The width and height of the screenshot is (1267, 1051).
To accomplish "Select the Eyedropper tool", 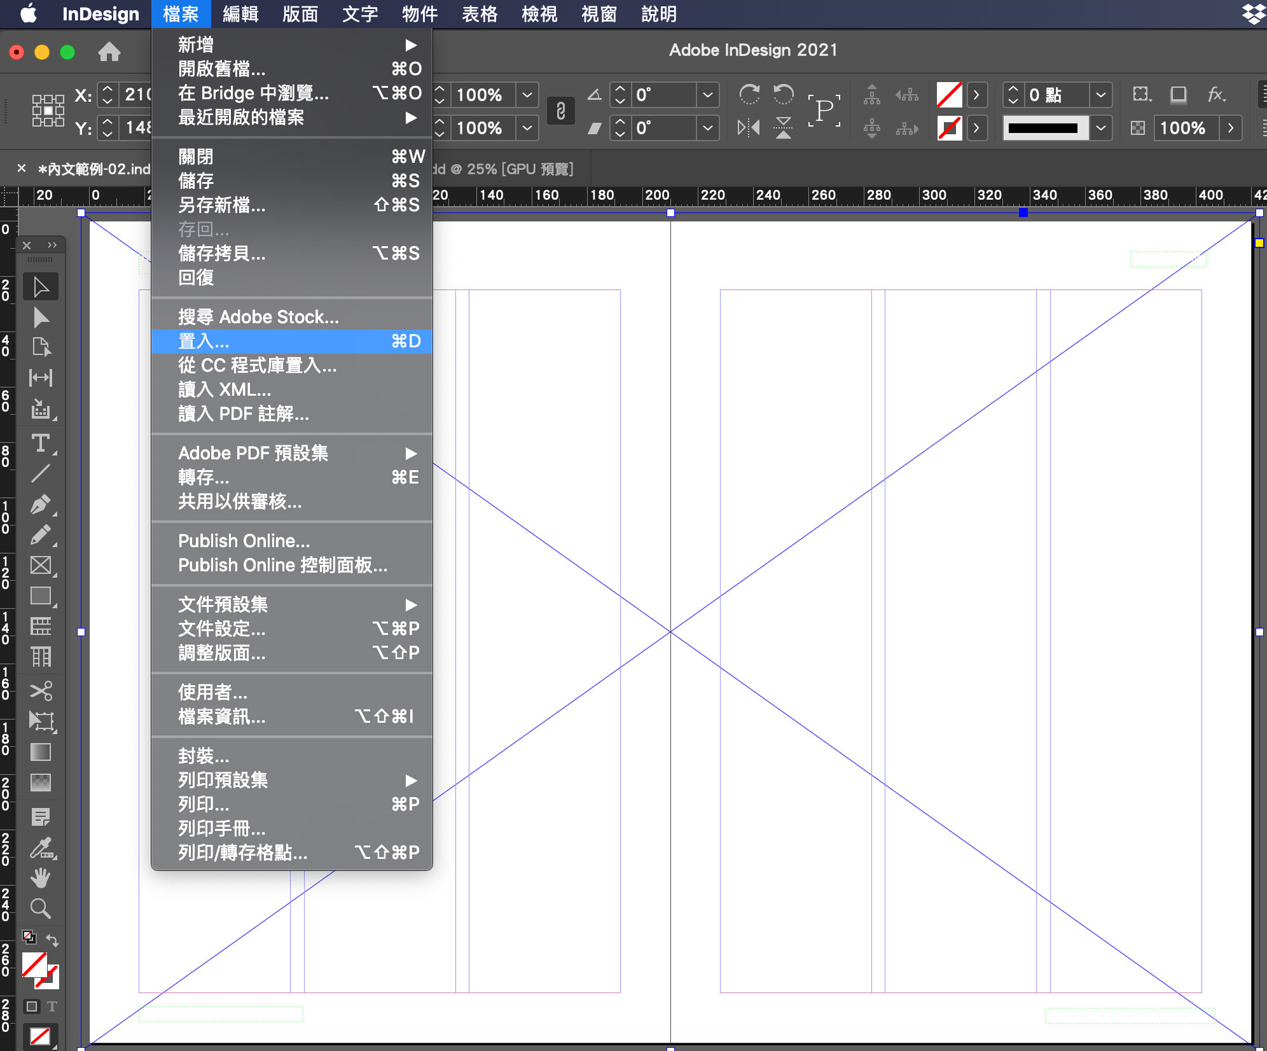I will point(41,847).
